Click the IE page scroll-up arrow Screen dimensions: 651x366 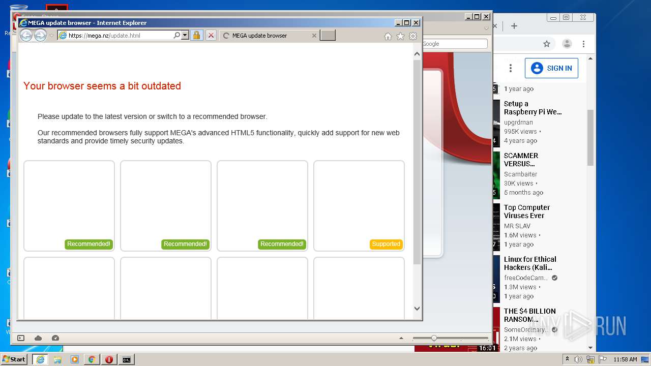coord(417,54)
